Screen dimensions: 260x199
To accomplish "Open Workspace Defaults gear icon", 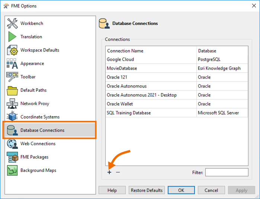I will pos(12,50).
